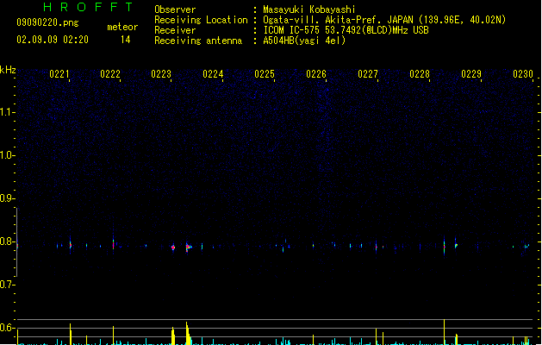Click the 0226 time marker
This screenshot has height=345, width=542.
tap(316, 74)
